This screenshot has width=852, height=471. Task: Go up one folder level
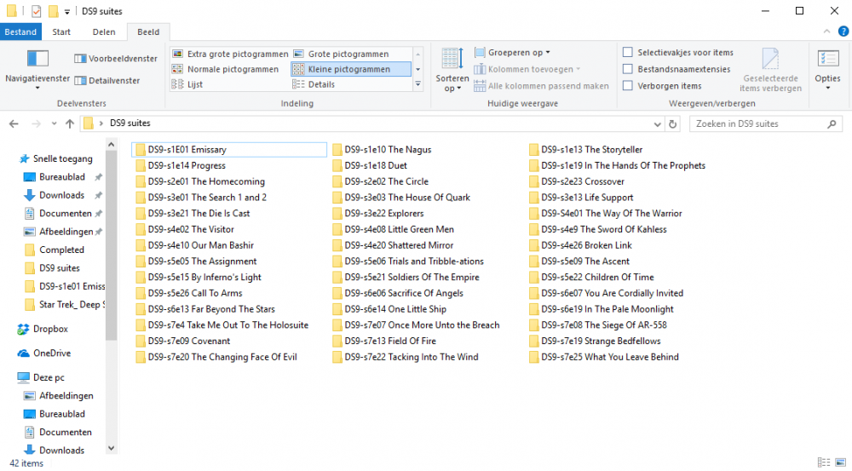[70, 123]
